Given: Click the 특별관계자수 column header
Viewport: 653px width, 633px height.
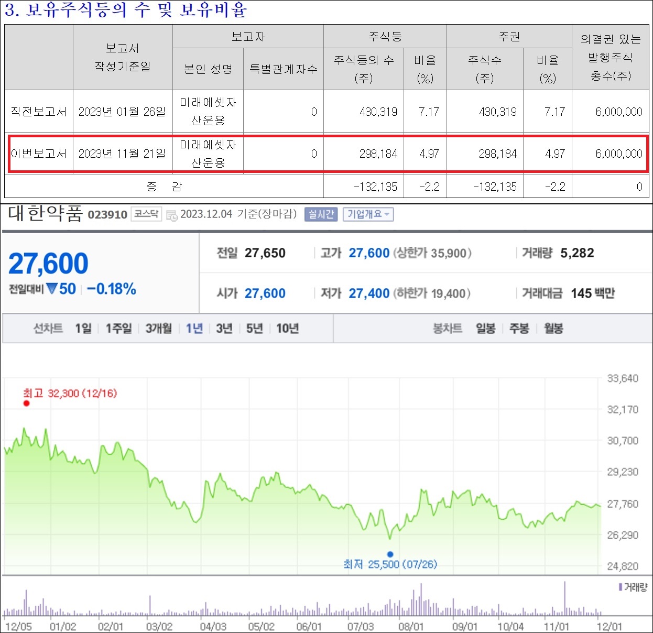Looking at the screenshot, I should 284,69.
